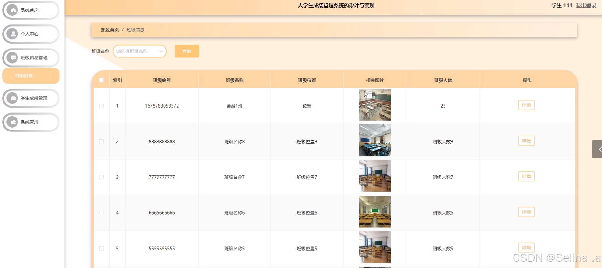The image size is (602, 268).
Task: Click 详情 for row 班级名称7
Action: (526, 176)
